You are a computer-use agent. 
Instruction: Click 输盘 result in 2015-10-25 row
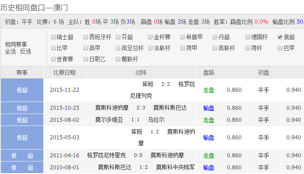click(x=209, y=108)
